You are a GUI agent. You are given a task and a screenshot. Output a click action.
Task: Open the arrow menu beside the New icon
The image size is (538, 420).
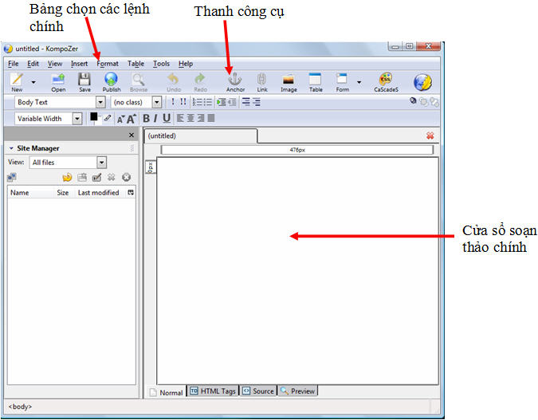33,82
